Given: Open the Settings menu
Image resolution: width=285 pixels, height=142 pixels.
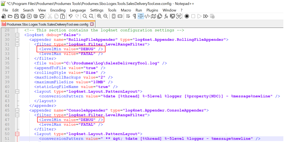Looking at the screenshot, I should pyautogui.click(x=97, y=10).
